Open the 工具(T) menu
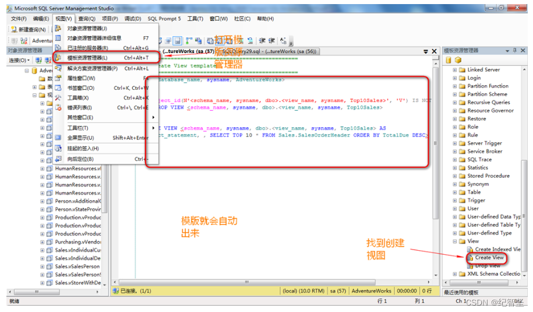 195,19
